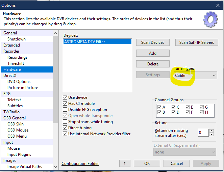Viewport: 224px width, 172px height.
Task: Select ASTROMETA DTV Filter device
Action: pos(84,42)
